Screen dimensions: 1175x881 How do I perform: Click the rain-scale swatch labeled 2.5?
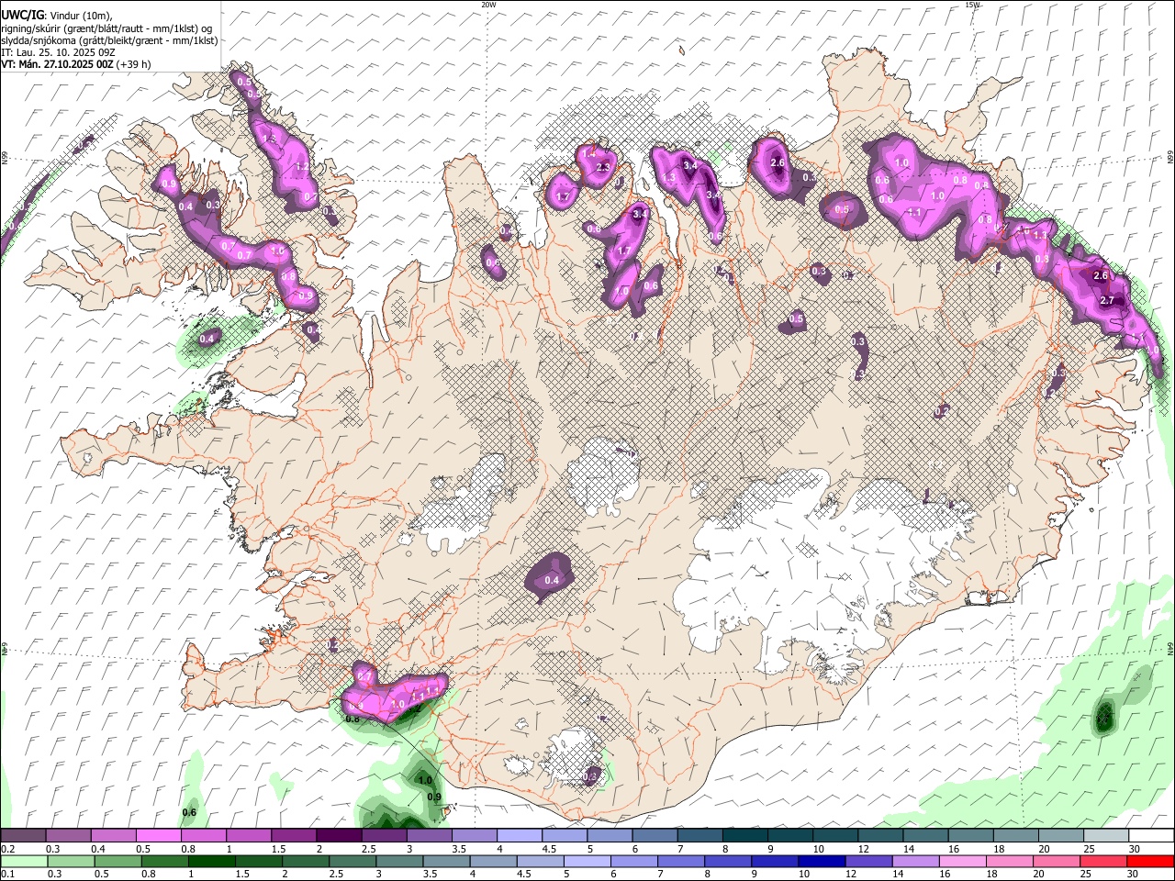(x=352, y=861)
